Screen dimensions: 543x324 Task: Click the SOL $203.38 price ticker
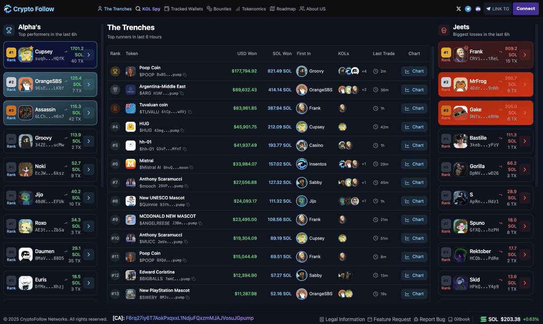[509, 319]
